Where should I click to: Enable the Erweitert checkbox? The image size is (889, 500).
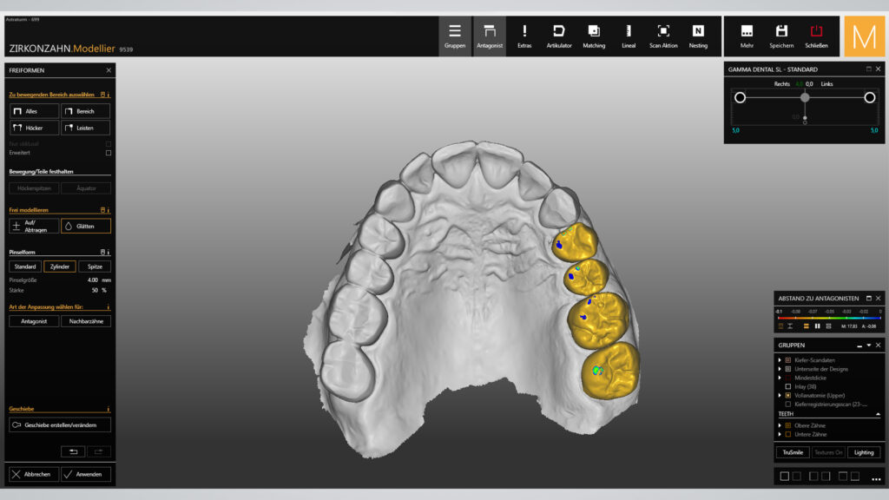(x=109, y=153)
